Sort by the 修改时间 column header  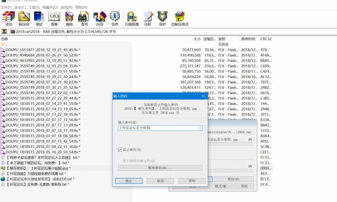click(x=248, y=39)
